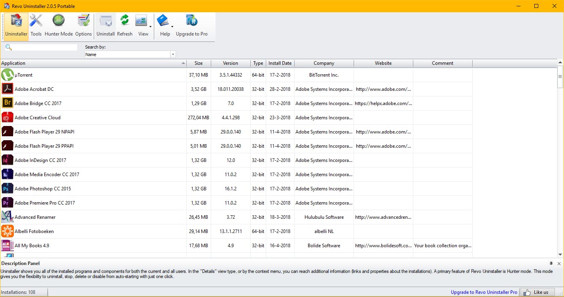
Task: Click the advancedrenamer website cell
Action: [383, 217]
